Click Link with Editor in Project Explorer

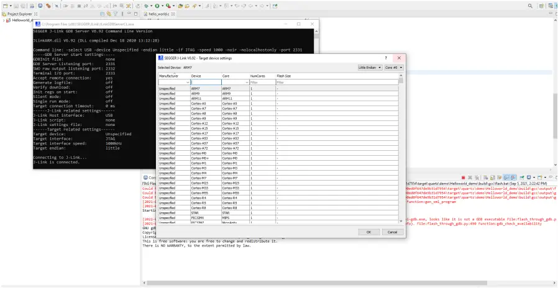[x=109, y=14]
